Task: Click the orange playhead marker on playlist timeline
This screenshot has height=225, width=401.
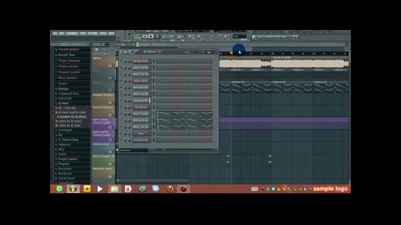Action: coord(231,53)
